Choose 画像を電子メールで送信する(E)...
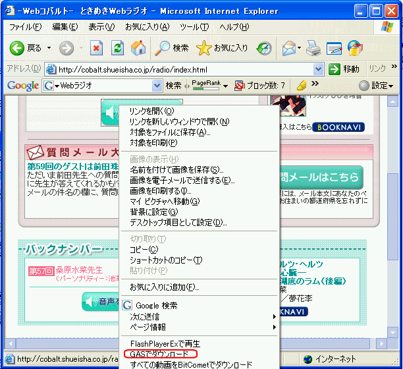 [x=200, y=181]
